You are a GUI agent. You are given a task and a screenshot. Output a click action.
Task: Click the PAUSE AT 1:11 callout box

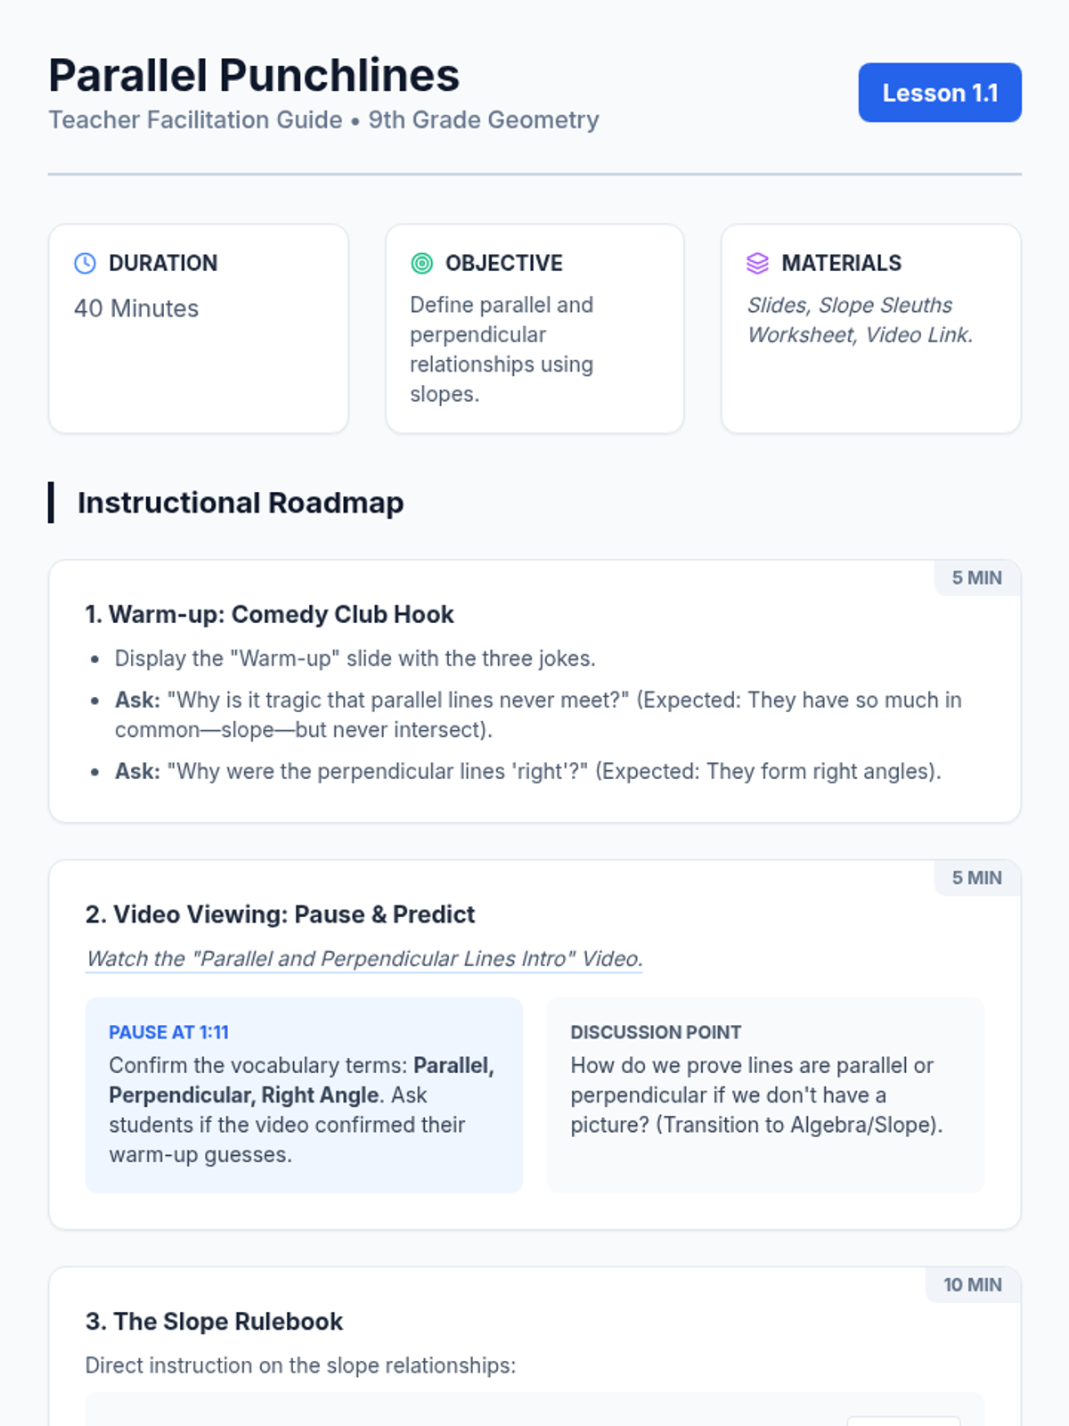tap(304, 1095)
